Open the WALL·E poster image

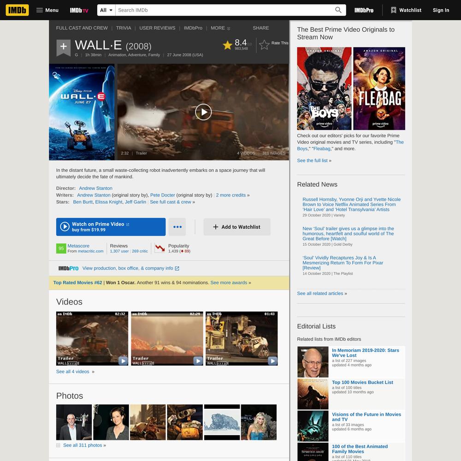(82, 112)
